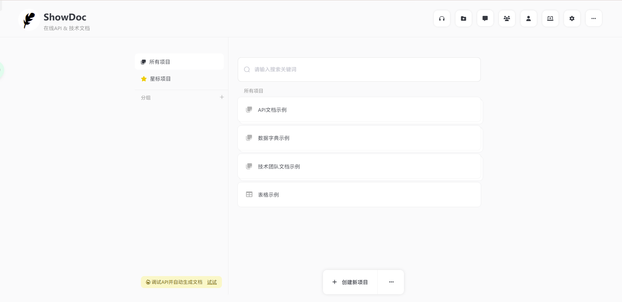This screenshot has height=302, width=622.
Task: Open the team members group icon
Action: pos(507,18)
